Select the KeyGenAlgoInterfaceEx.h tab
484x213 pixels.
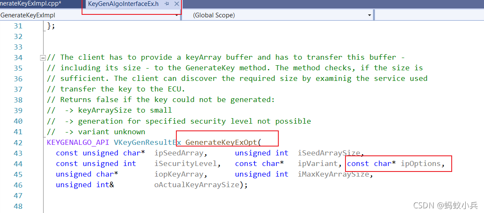point(123,4)
